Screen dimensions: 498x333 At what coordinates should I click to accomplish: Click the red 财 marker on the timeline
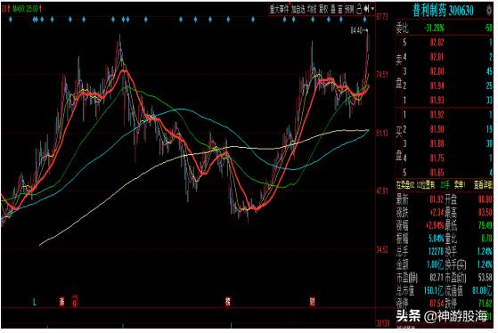coord(312,302)
